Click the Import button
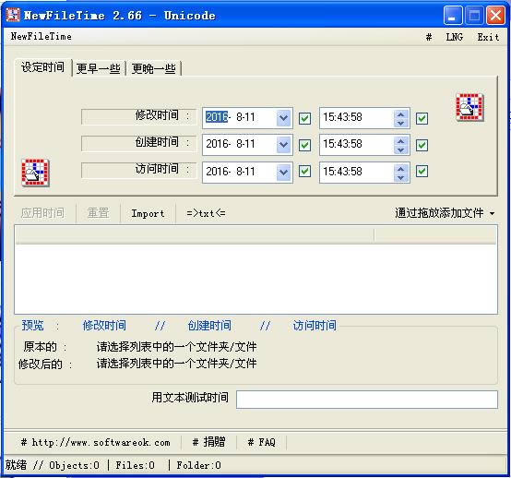The image size is (511, 478). pyautogui.click(x=148, y=213)
